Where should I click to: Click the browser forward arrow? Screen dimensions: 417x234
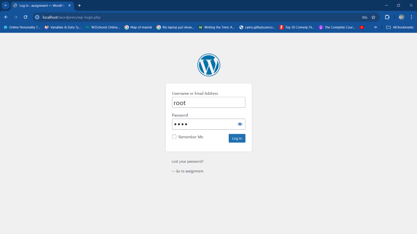tap(16, 17)
